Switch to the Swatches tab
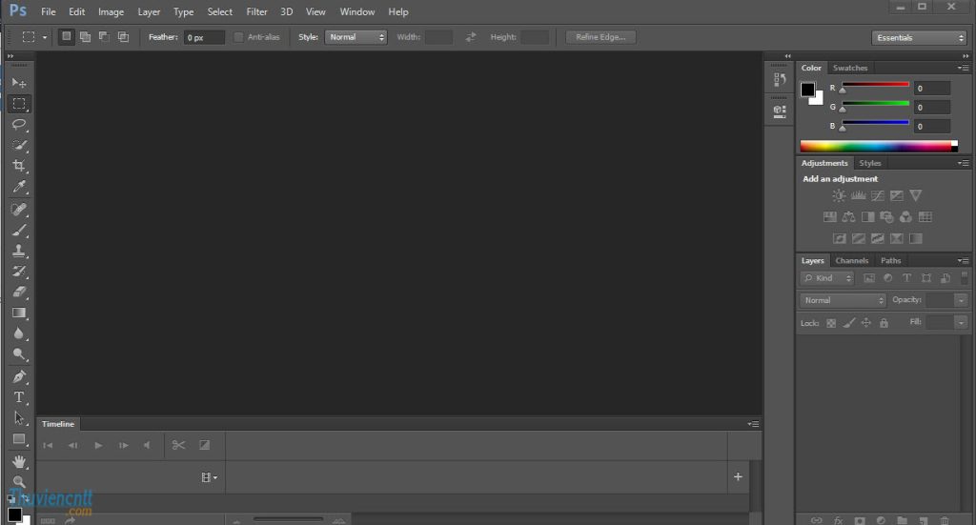976x525 pixels. pos(850,68)
